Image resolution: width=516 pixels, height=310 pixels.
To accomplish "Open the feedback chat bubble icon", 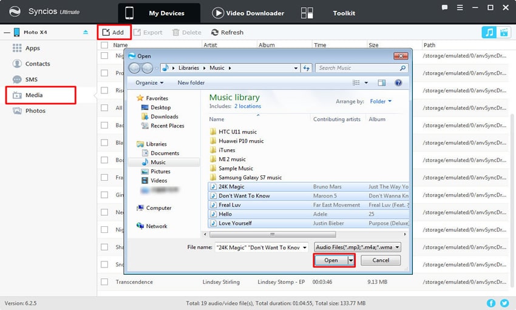I will (x=444, y=7).
